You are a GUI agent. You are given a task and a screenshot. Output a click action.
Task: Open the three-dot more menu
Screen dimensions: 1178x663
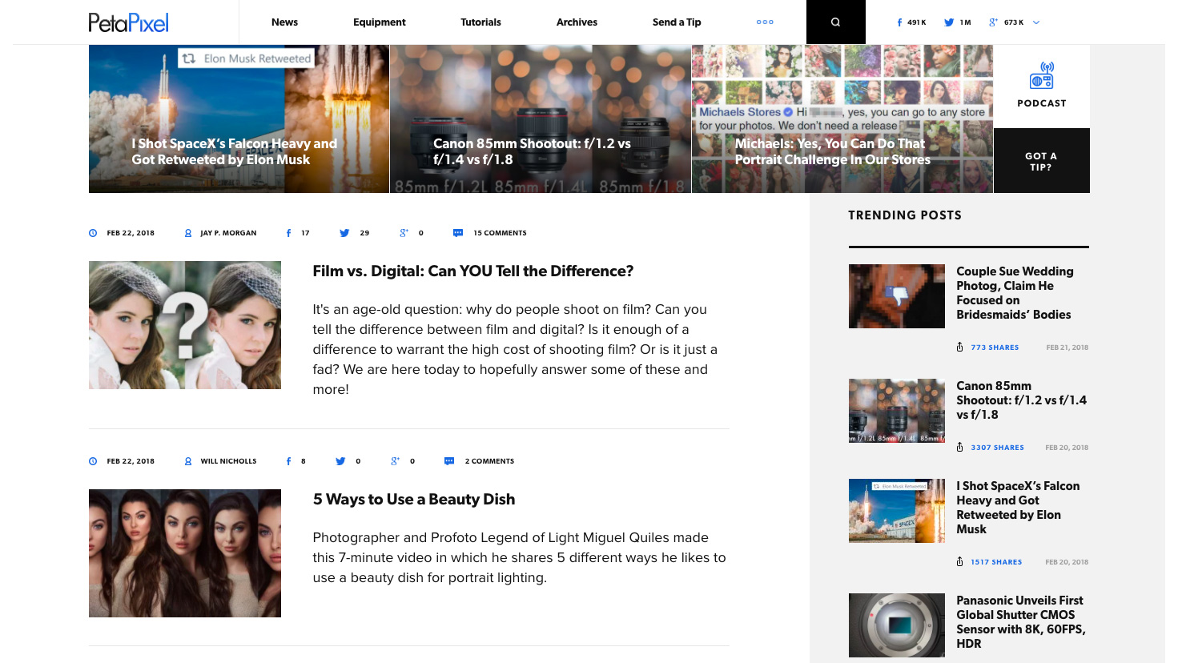(x=765, y=22)
